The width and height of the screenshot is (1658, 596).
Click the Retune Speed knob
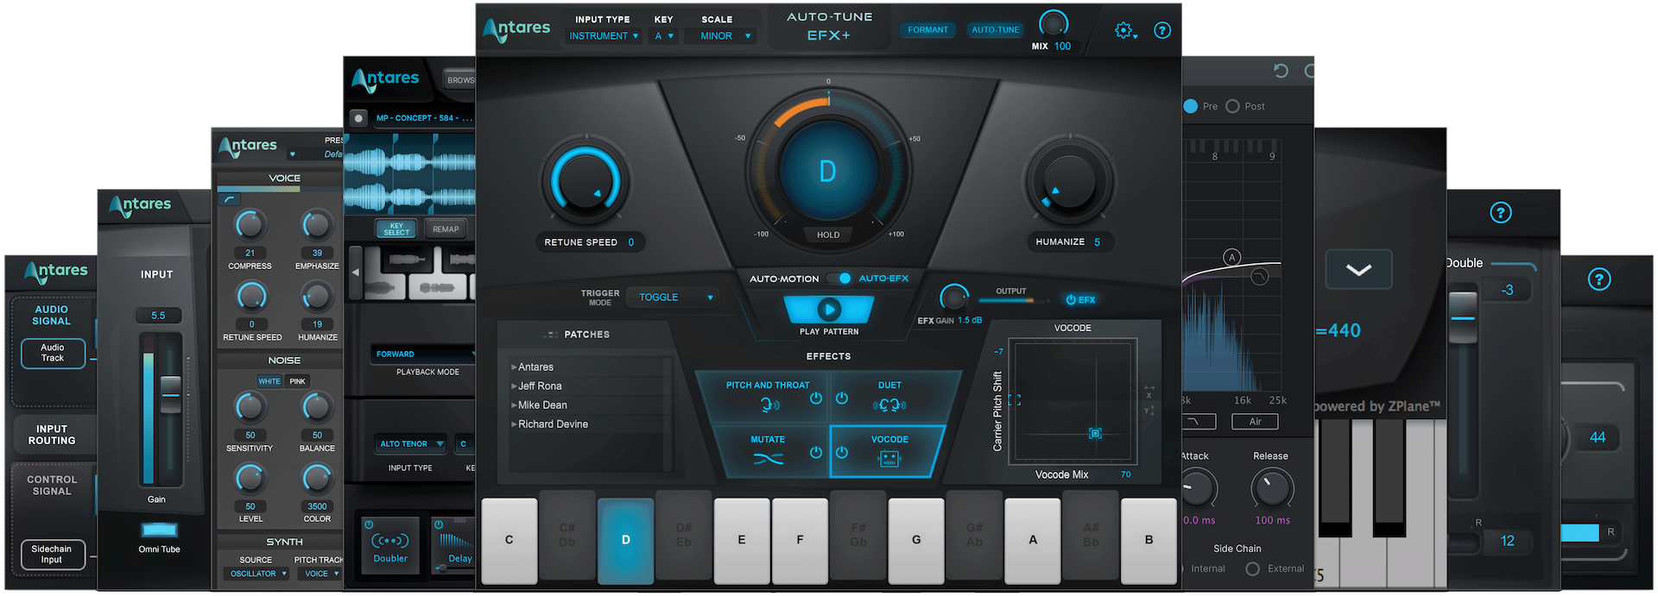(585, 183)
